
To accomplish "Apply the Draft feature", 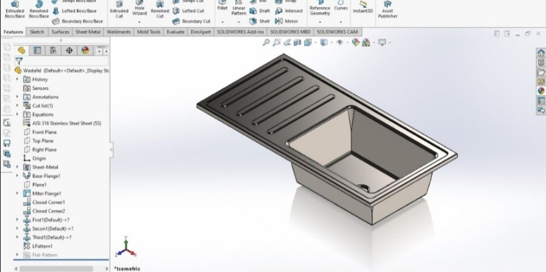I will [x=260, y=11].
